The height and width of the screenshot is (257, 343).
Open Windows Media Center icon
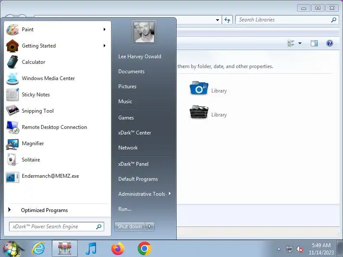tap(12, 78)
